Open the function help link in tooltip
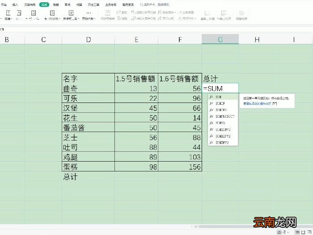The image size is (313, 235). pyautogui.click(x=257, y=103)
